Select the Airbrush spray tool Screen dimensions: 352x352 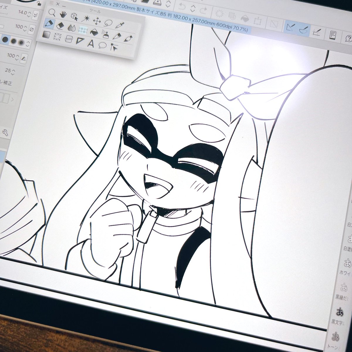pyautogui.click(x=106, y=34)
